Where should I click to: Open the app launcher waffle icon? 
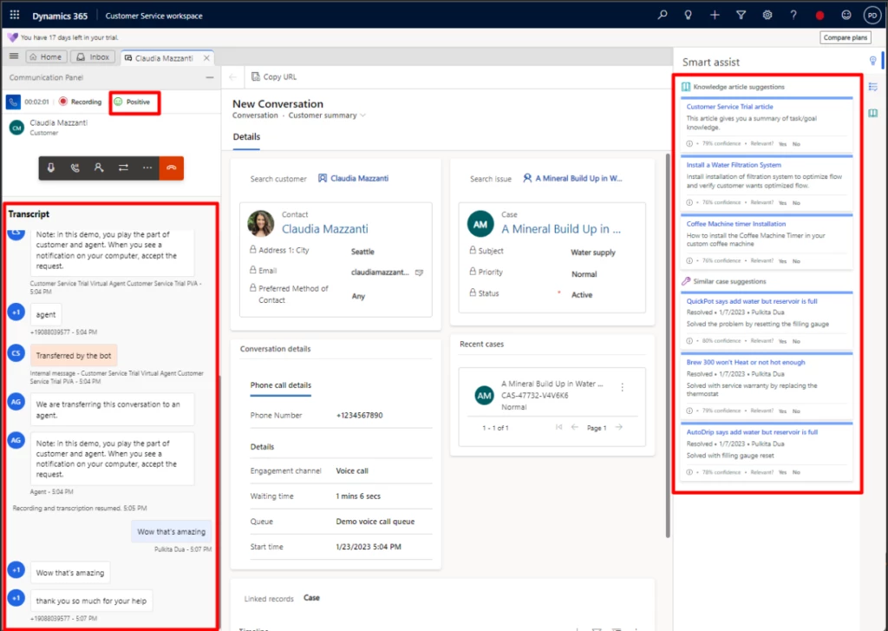tap(14, 15)
